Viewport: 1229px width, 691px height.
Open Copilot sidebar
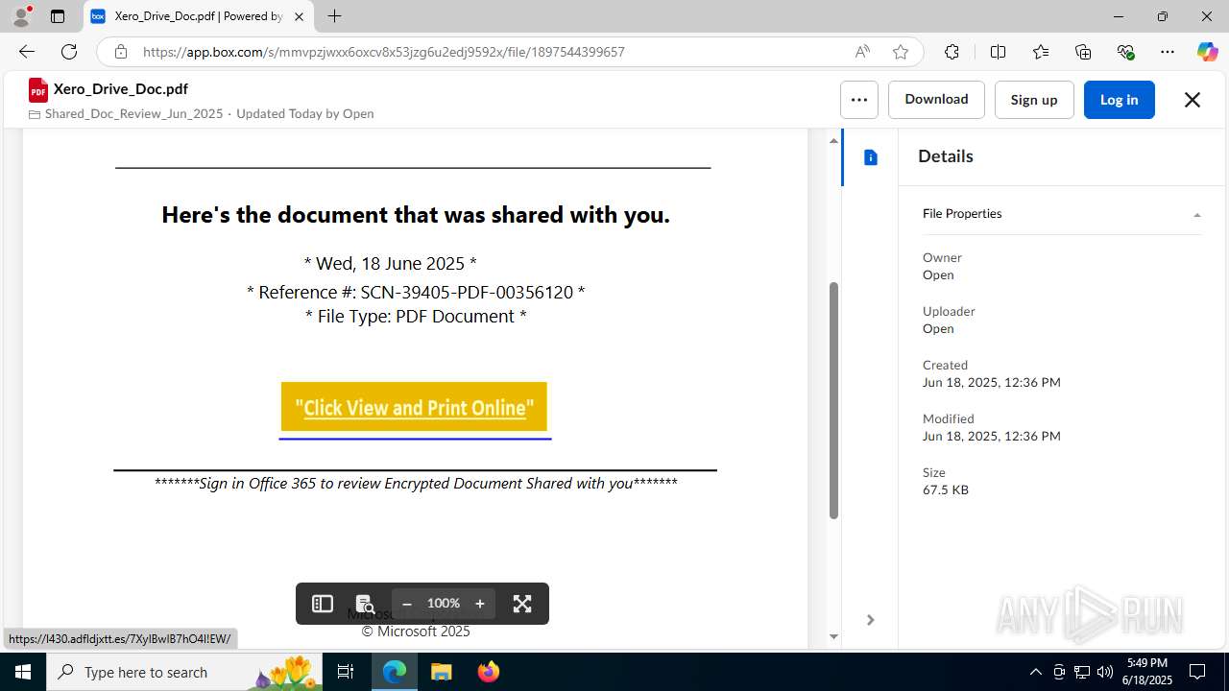click(x=1207, y=52)
